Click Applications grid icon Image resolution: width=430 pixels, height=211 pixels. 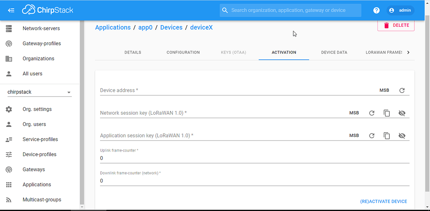click(x=9, y=185)
